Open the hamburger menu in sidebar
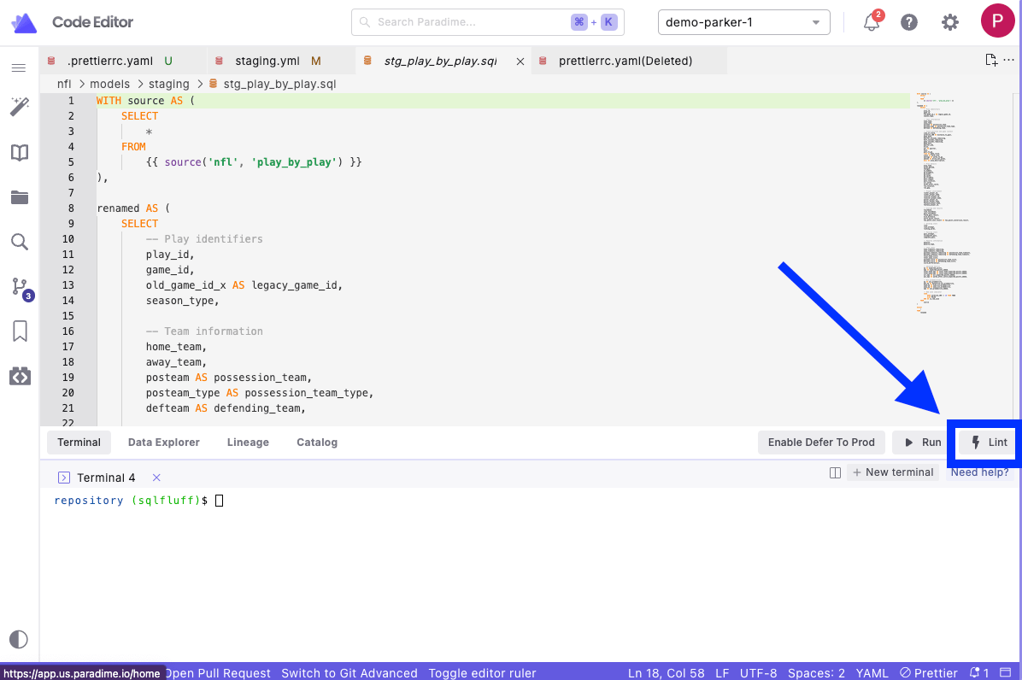1022x680 pixels. pyautogui.click(x=19, y=67)
